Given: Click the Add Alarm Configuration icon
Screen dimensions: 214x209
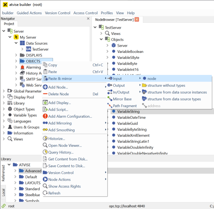Looking at the screenshot, I should 45,116.
